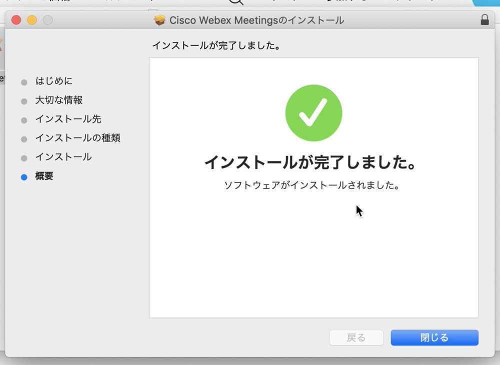Click the small インストールが完了しました。 header above panel
500x365 pixels.
(x=216, y=45)
